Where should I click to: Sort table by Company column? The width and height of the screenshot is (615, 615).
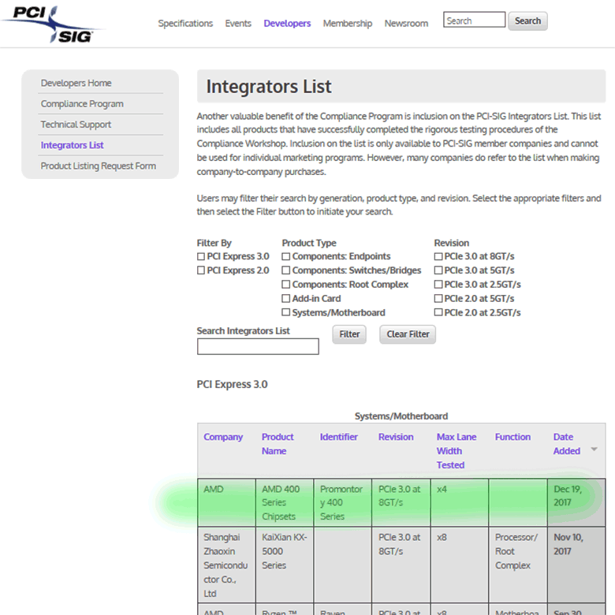pyautogui.click(x=223, y=437)
